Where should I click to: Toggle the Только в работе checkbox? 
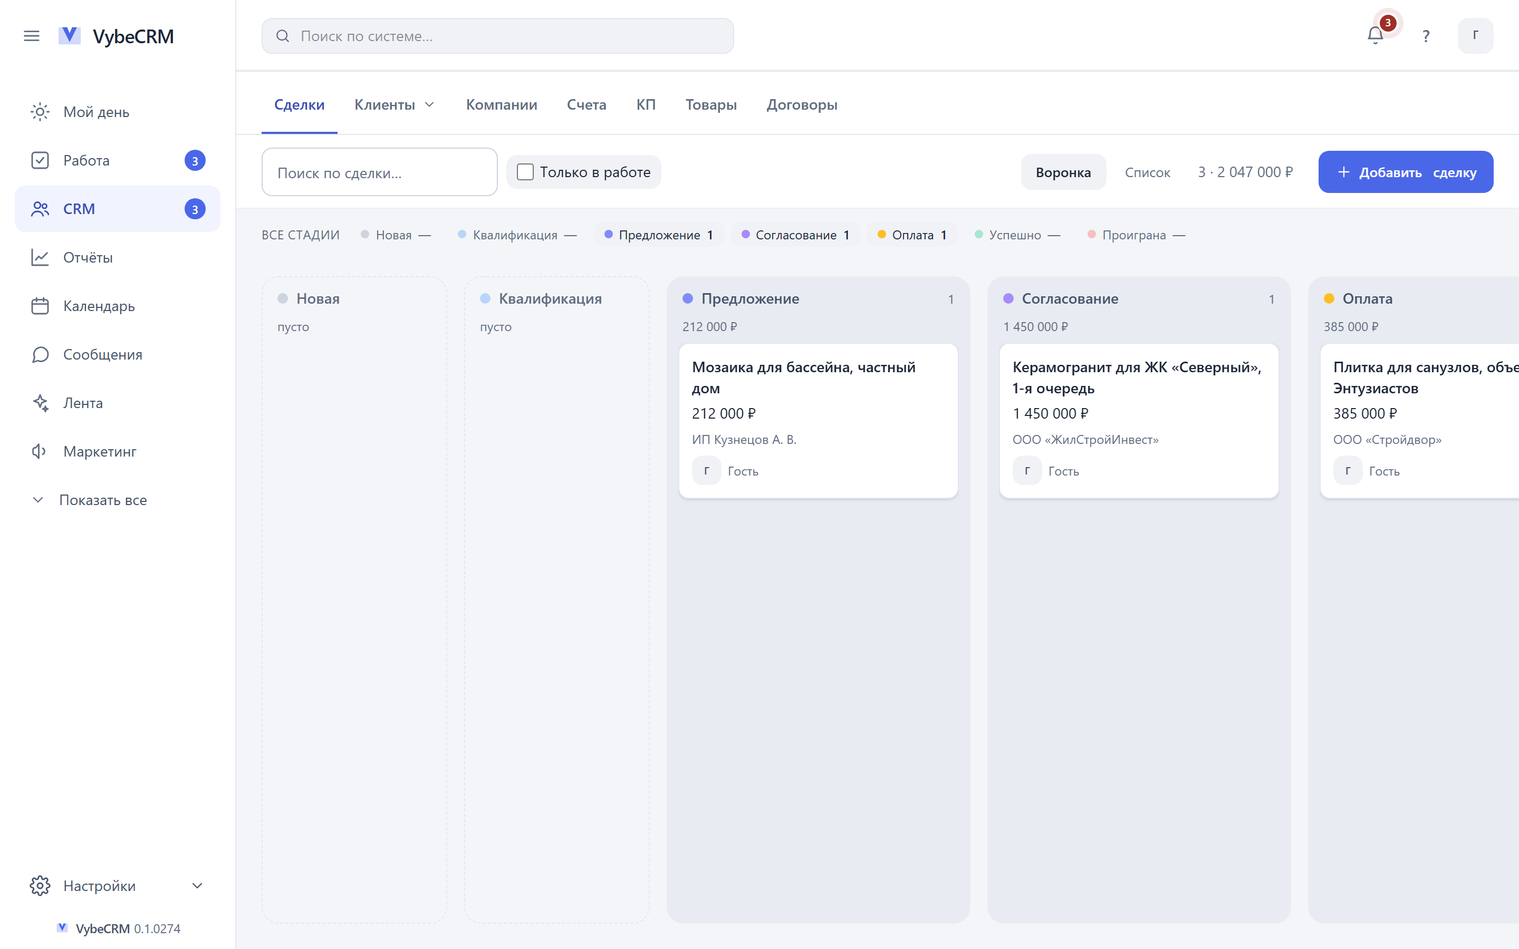point(525,172)
